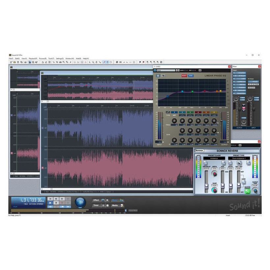Viewport: 270px width, 270px height.
Task: Open the Settings menu
Action: (x=60, y=59)
